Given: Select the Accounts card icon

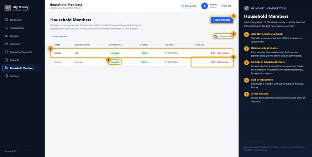Looking at the screenshot, I should [x=6, y=44].
